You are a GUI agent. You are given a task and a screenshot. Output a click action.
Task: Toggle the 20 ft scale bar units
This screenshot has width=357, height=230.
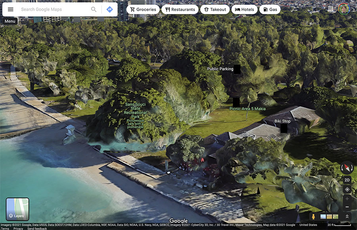tap(339, 225)
